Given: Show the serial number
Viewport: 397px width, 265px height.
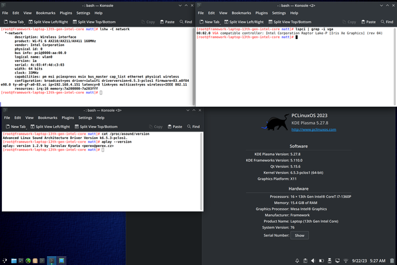Looking at the screenshot, I should pyautogui.click(x=300, y=235).
